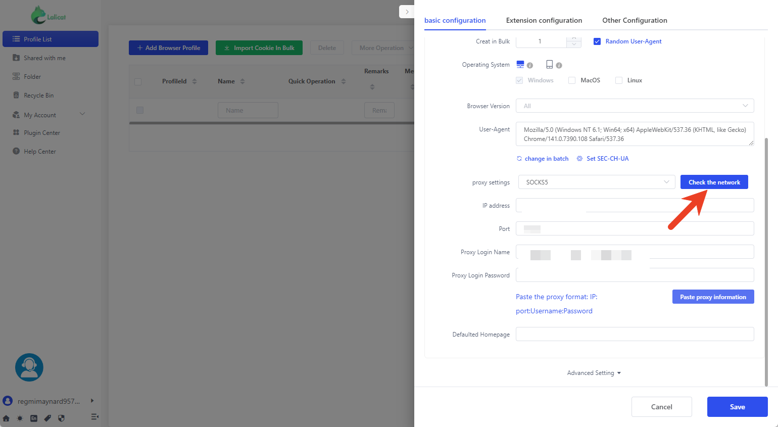Select the desktop operating system icon
The image size is (778, 427).
point(520,64)
